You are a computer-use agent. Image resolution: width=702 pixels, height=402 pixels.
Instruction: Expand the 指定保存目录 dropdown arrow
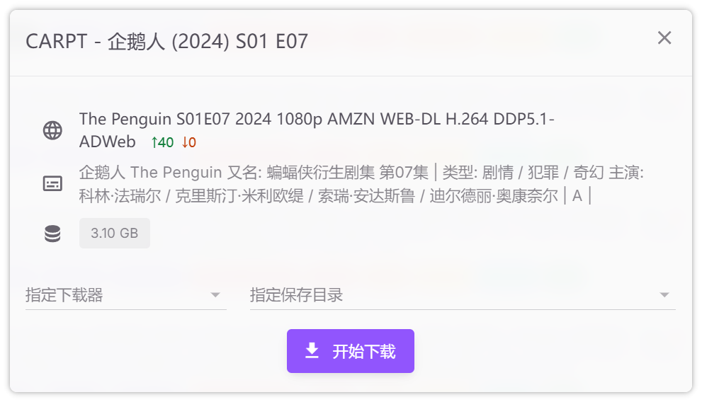pos(664,295)
